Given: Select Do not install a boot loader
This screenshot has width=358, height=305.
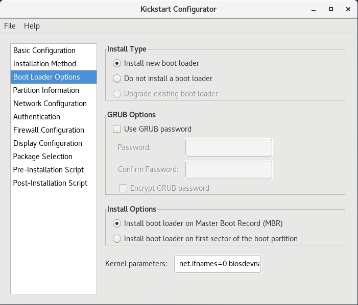Looking at the screenshot, I should coord(117,79).
